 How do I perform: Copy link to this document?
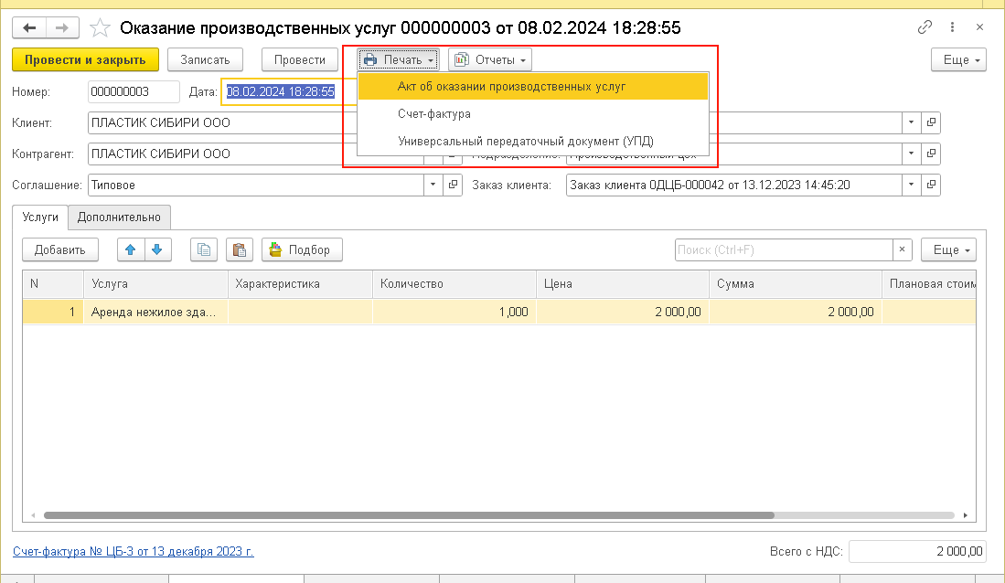[x=925, y=28]
